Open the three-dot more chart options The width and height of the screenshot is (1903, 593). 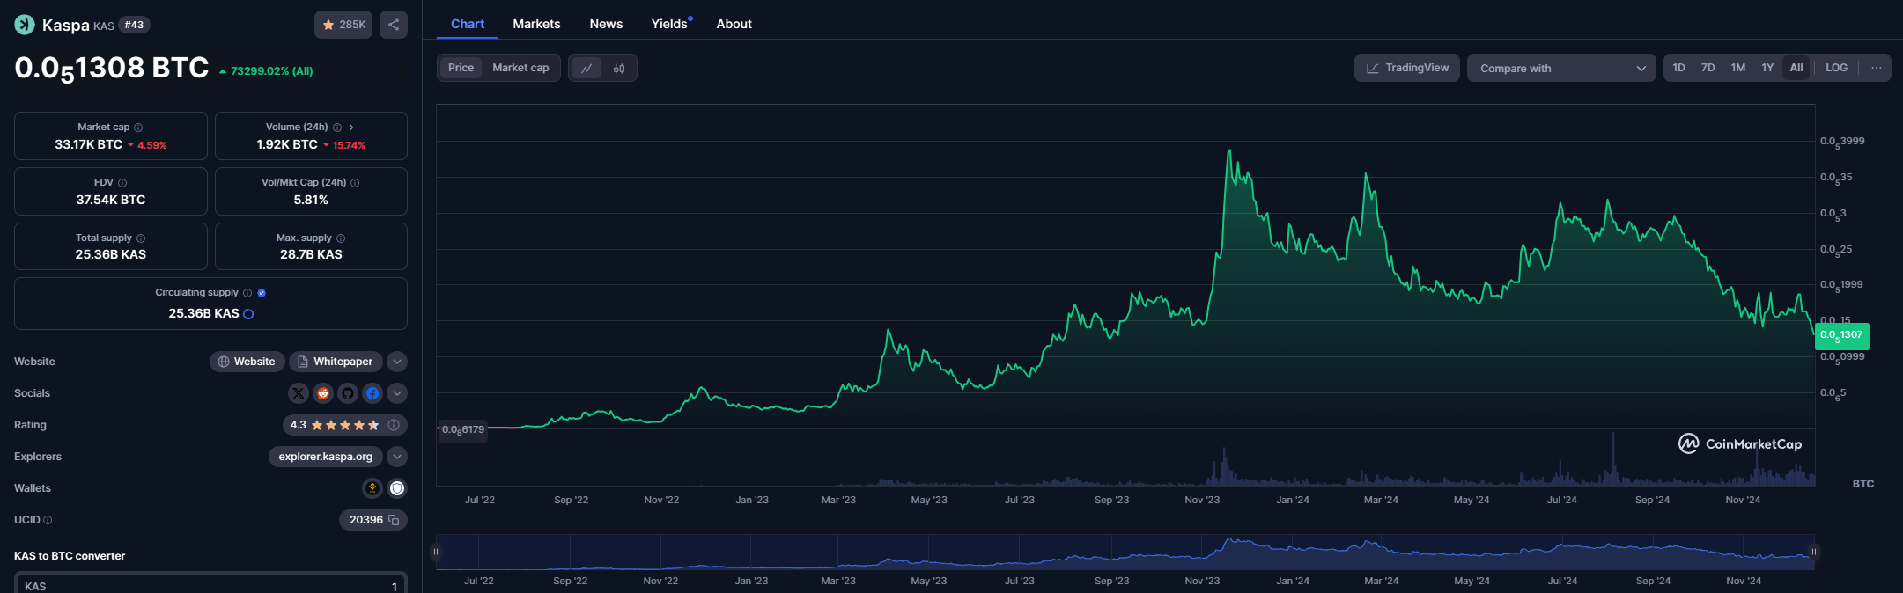1876,68
